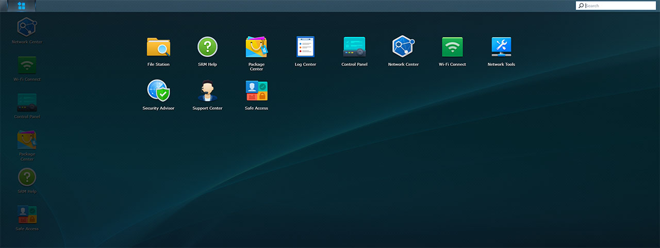Click the magnifying glass search icon
This screenshot has height=248, width=660.
point(581,6)
